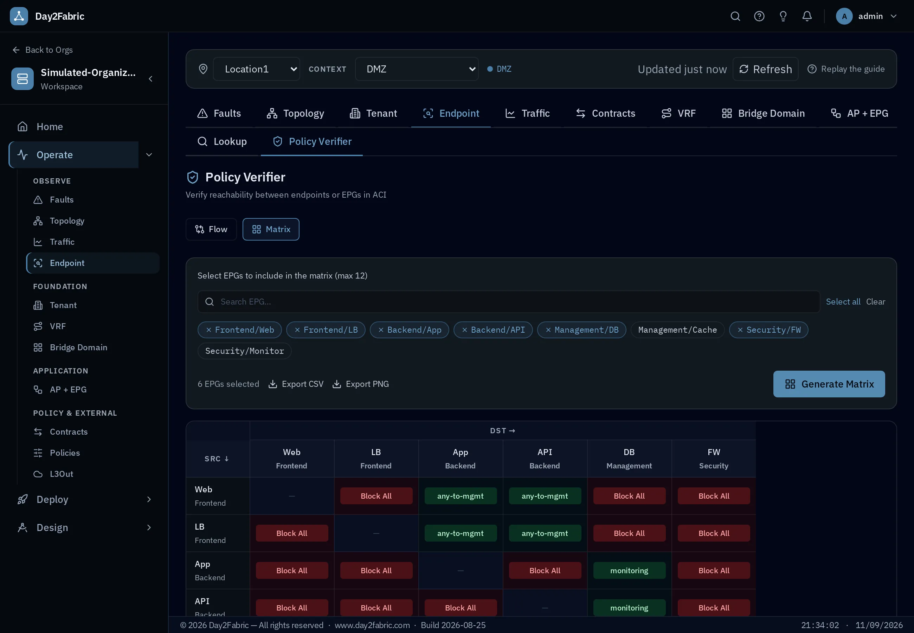914x633 pixels.
Task: Click the Simulated-Organization workspace icon
Action: pyautogui.click(x=22, y=79)
